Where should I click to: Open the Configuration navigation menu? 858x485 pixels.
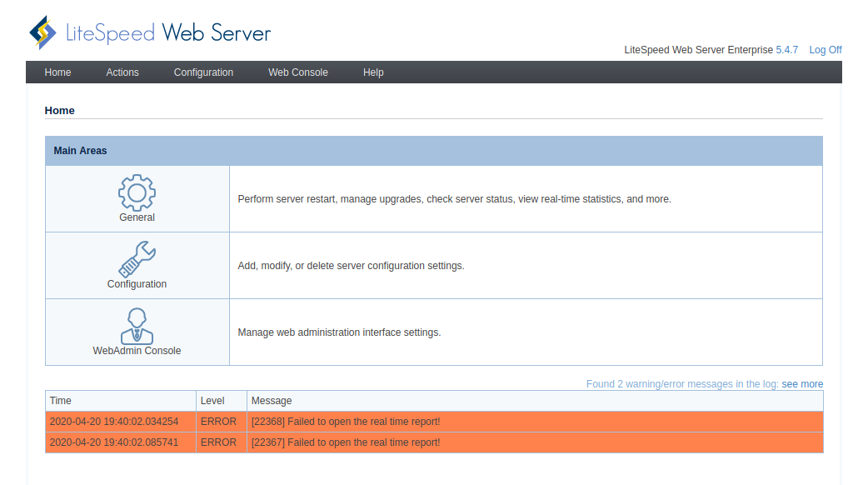click(x=203, y=72)
